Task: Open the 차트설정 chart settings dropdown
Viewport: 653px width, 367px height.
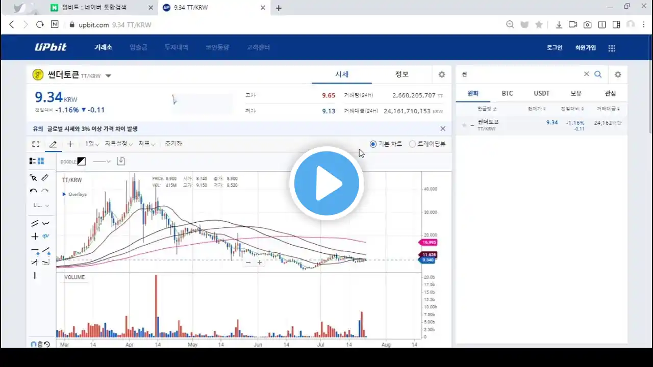Action: [x=119, y=144]
